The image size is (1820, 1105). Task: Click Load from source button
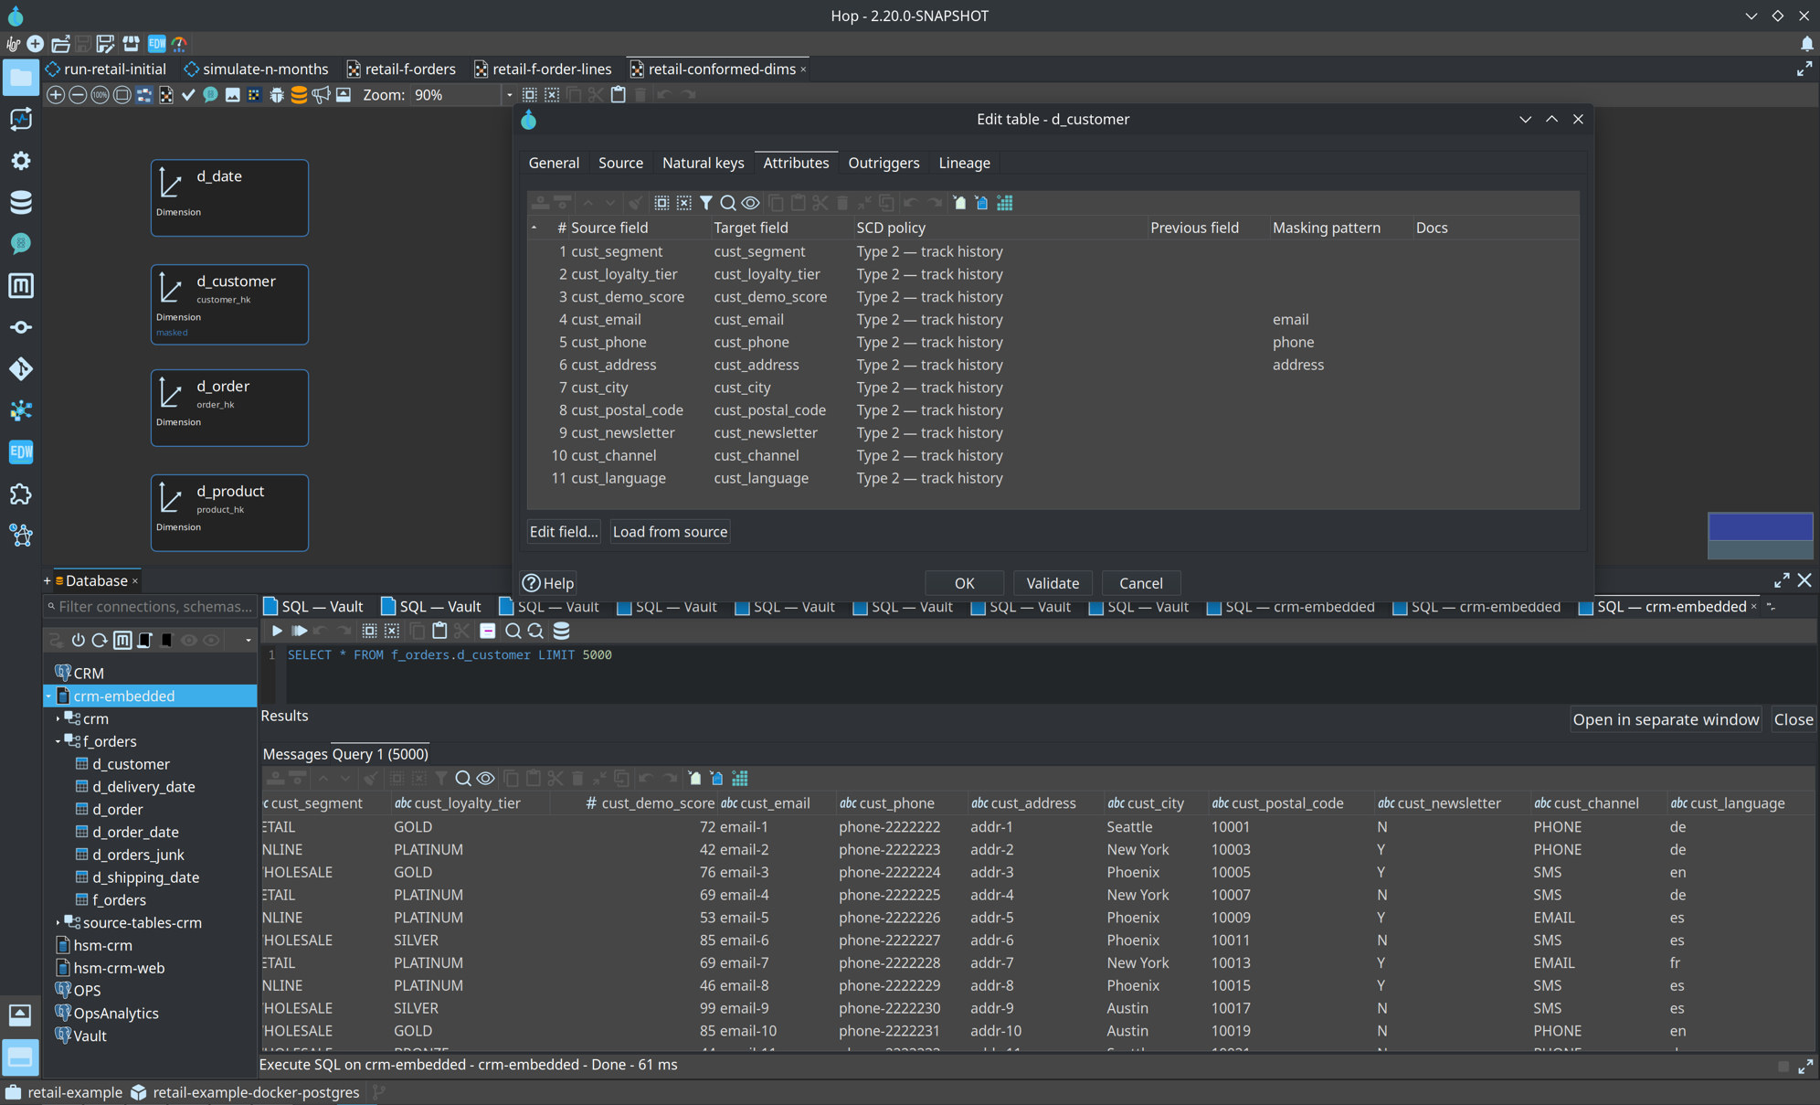[x=670, y=532]
